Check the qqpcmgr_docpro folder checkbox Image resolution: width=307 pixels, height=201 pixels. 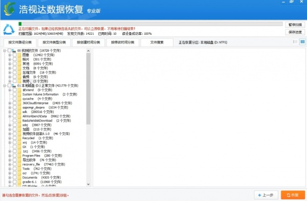point(15,107)
